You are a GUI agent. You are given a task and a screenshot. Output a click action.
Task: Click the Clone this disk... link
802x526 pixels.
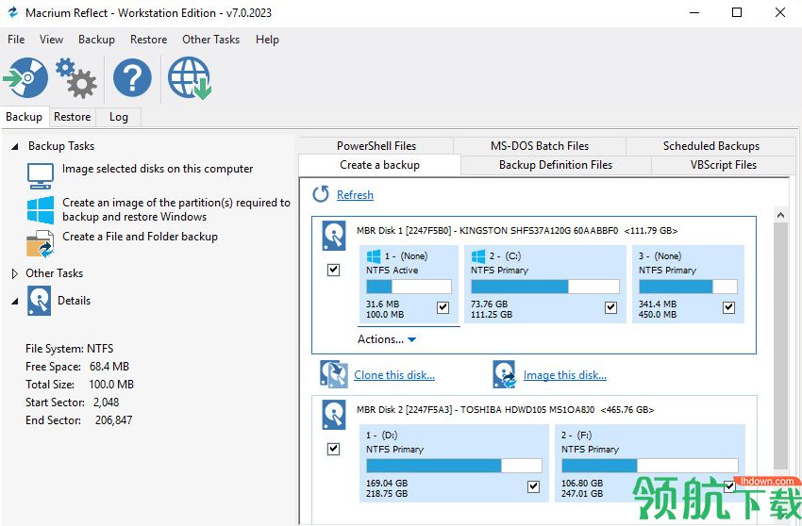tap(394, 374)
